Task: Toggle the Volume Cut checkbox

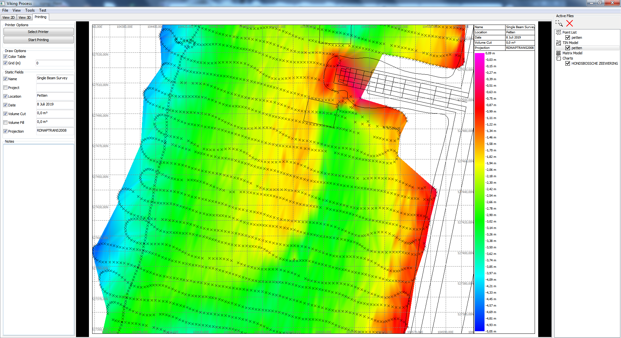Action: point(5,114)
